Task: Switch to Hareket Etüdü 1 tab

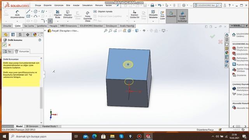Action: 50,126
